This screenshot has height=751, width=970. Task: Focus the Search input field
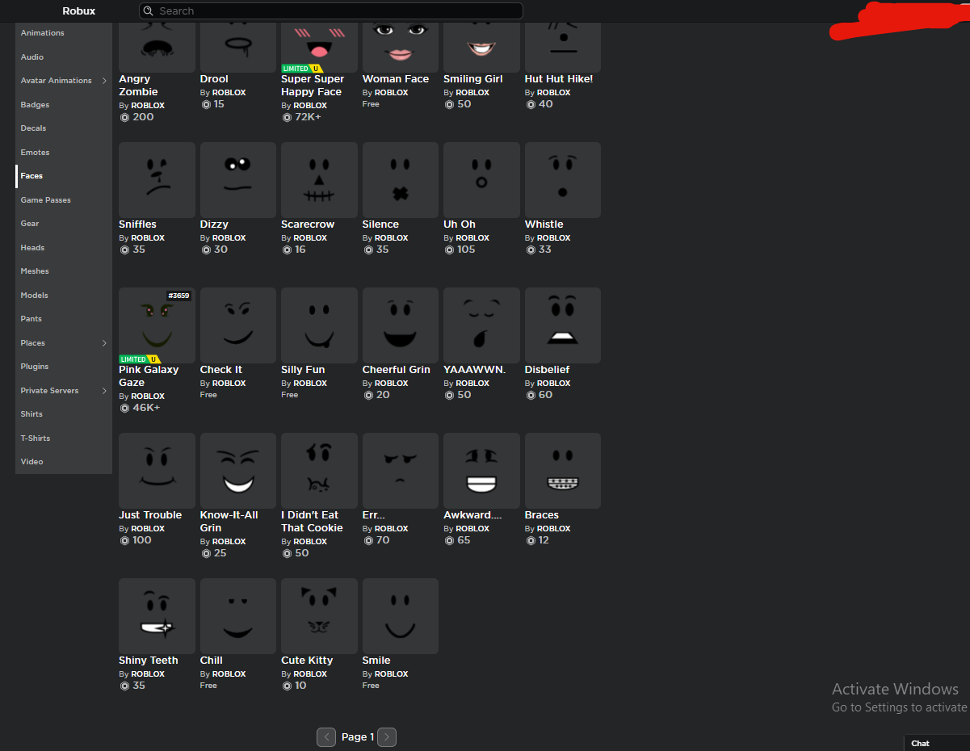[x=331, y=11]
